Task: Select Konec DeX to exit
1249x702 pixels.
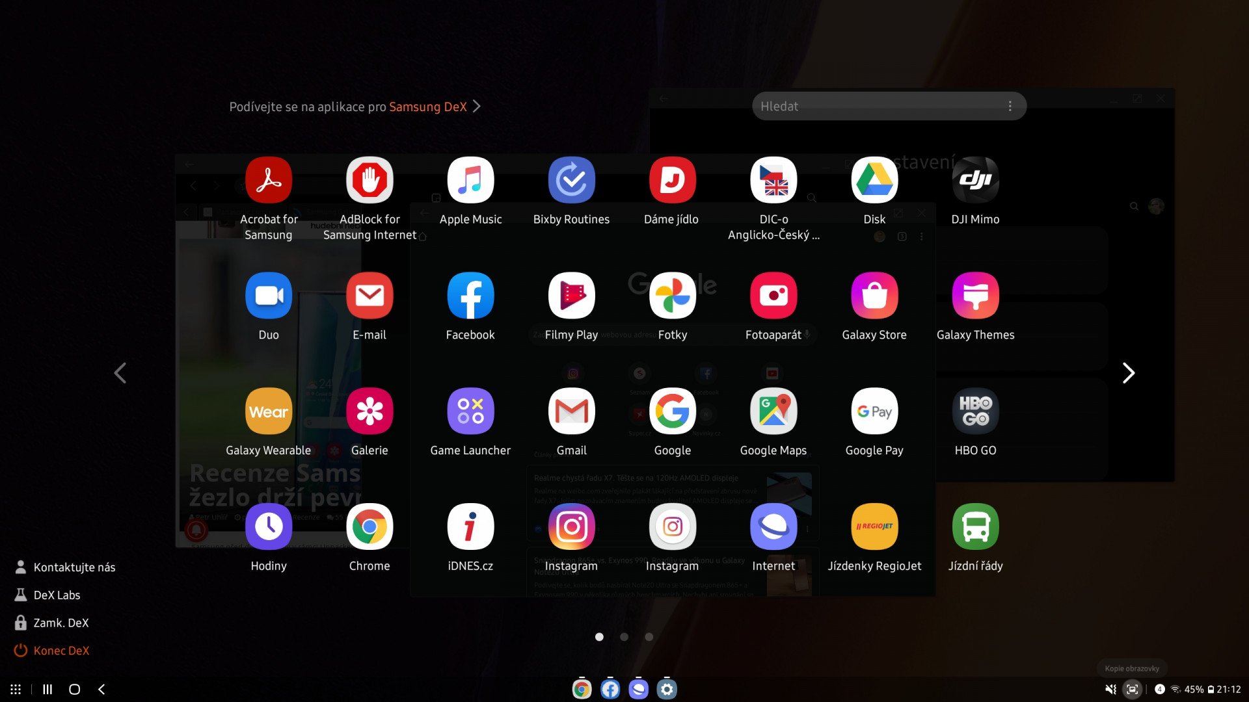Action: pyautogui.click(x=60, y=651)
